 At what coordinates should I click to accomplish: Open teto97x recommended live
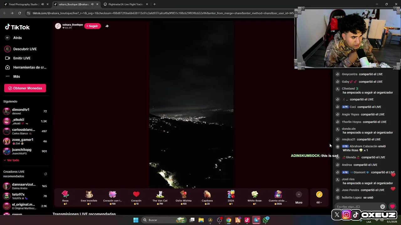point(25,196)
